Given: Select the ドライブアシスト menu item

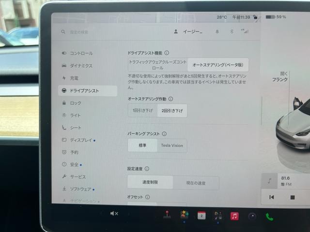Looking at the screenshot, I should coord(88,91).
